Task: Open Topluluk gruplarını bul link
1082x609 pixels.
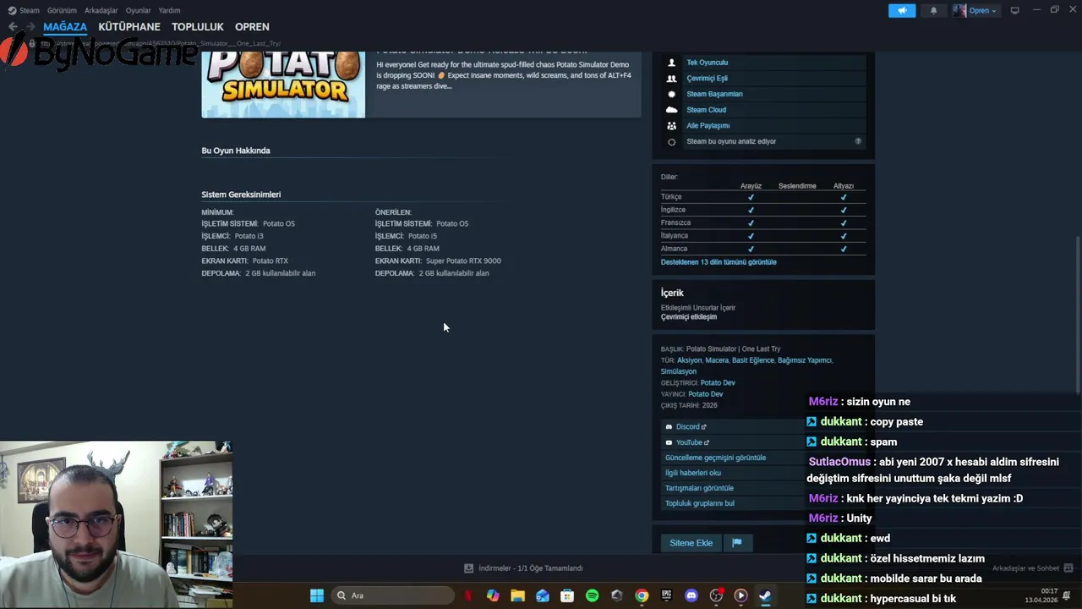Action: pyautogui.click(x=700, y=503)
